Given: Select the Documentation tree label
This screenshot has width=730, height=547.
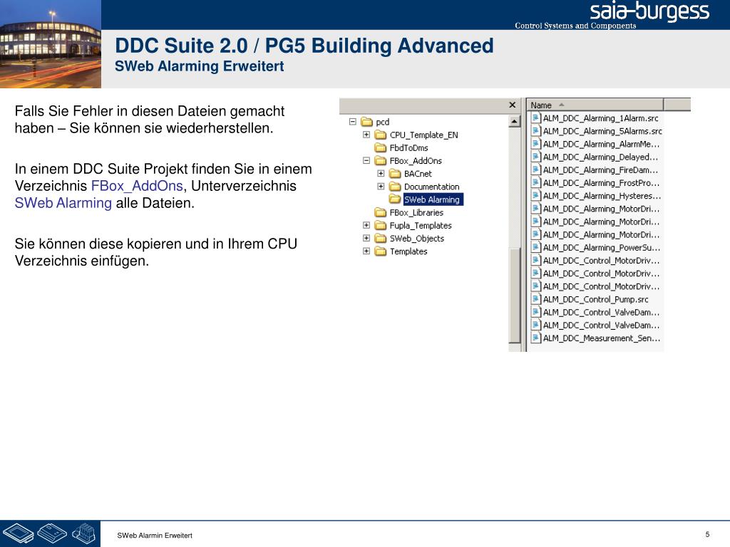Looking at the screenshot, I should [431, 187].
